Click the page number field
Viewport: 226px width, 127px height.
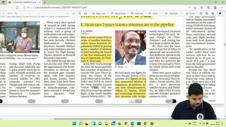click(4, 13)
